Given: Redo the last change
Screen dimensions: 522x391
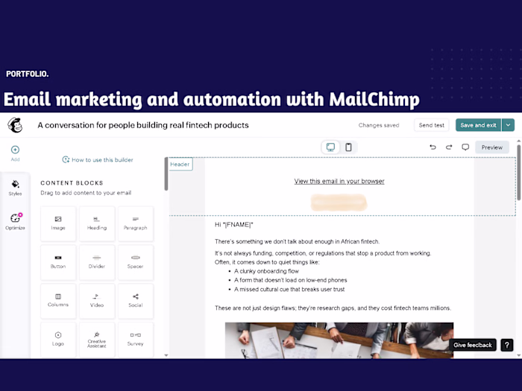Looking at the screenshot, I should point(449,147).
